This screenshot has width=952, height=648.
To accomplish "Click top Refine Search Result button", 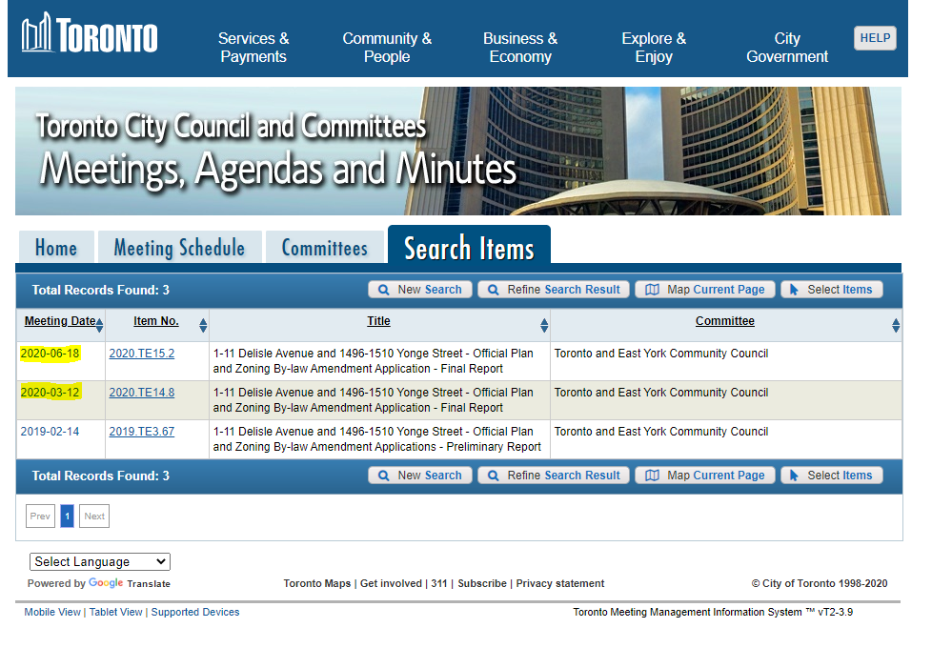I will tap(554, 290).
